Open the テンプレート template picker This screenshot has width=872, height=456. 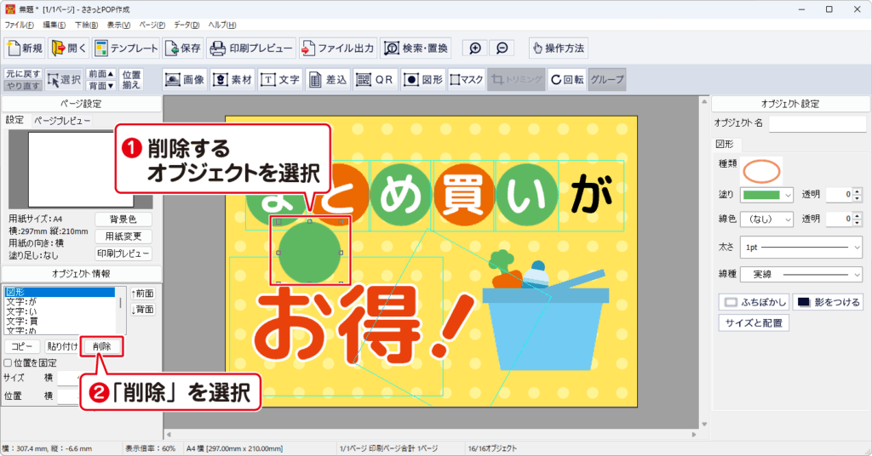click(126, 48)
